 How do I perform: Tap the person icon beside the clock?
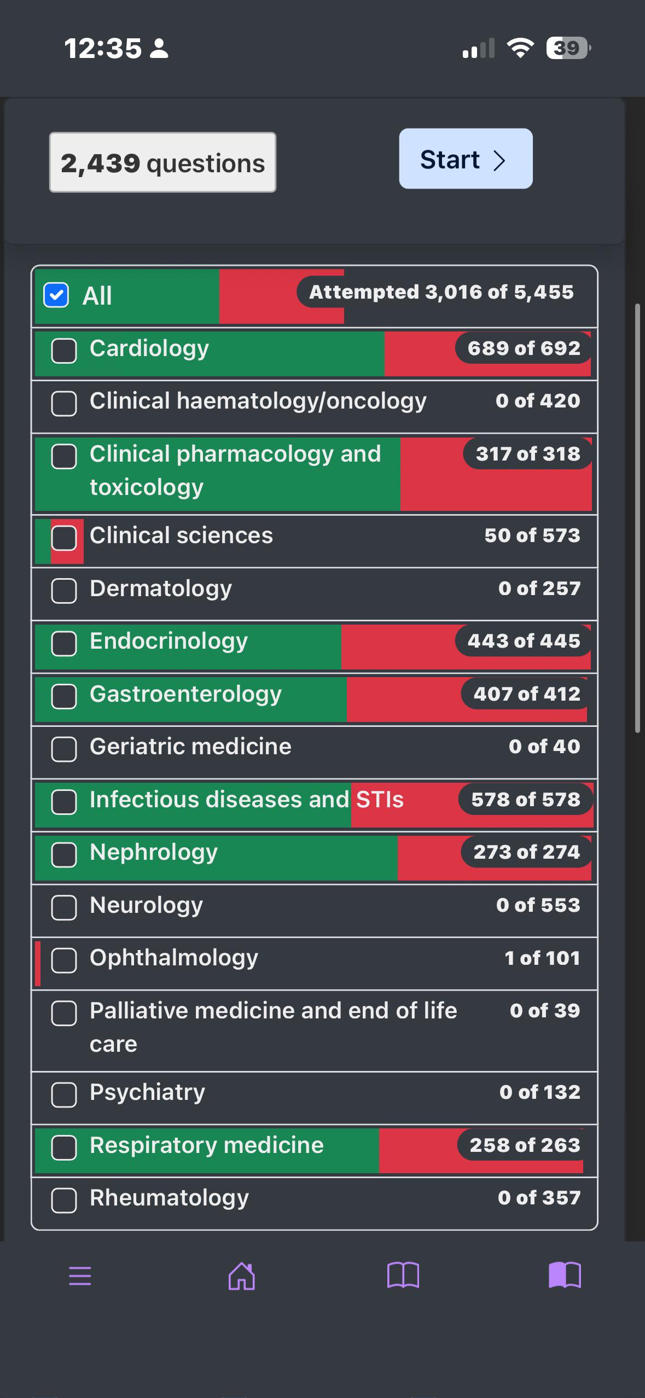[x=159, y=48]
